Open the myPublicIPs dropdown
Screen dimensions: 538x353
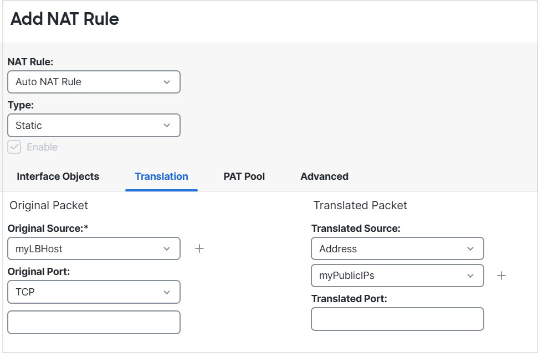pyautogui.click(x=397, y=276)
